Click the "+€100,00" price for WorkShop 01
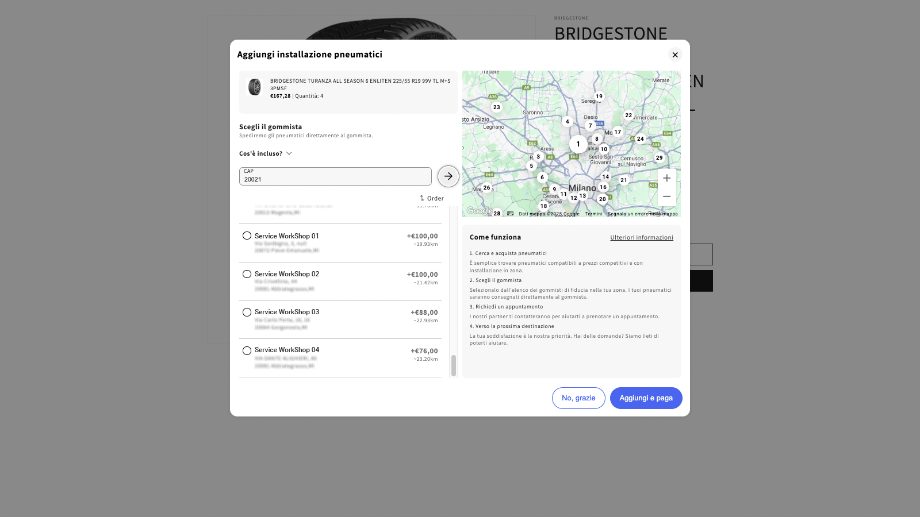920x517 pixels. click(423, 236)
